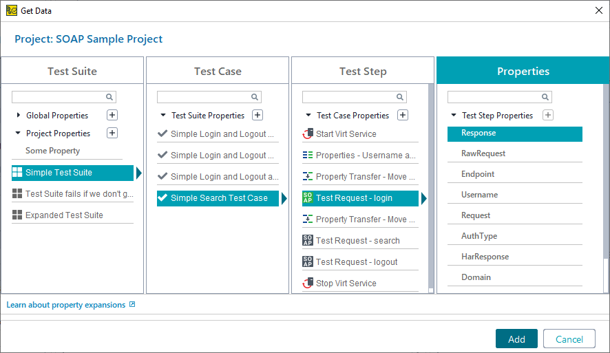Open Learn about property expansions link

pyautogui.click(x=65, y=305)
